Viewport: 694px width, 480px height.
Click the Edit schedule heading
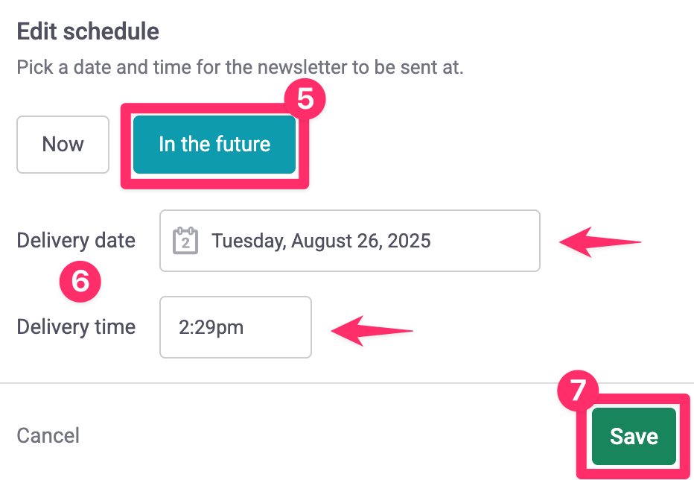coord(88,32)
